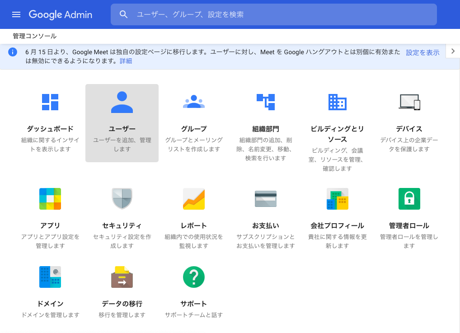
Task: Click the ドメイン title text
Action: pos(50,304)
